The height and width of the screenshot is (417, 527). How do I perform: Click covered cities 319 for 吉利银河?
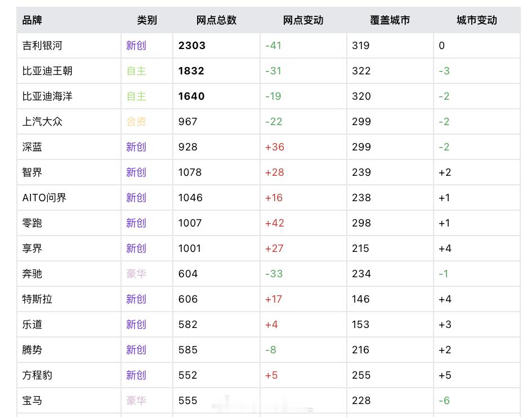click(361, 46)
